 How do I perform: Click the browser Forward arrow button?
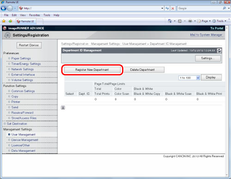10,8
